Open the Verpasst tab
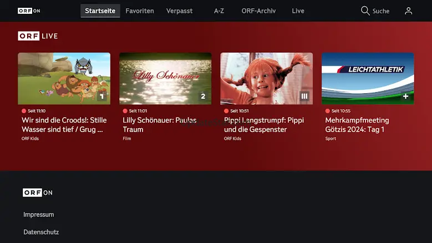This screenshot has width=432, height=243. (x=179, y=11)
